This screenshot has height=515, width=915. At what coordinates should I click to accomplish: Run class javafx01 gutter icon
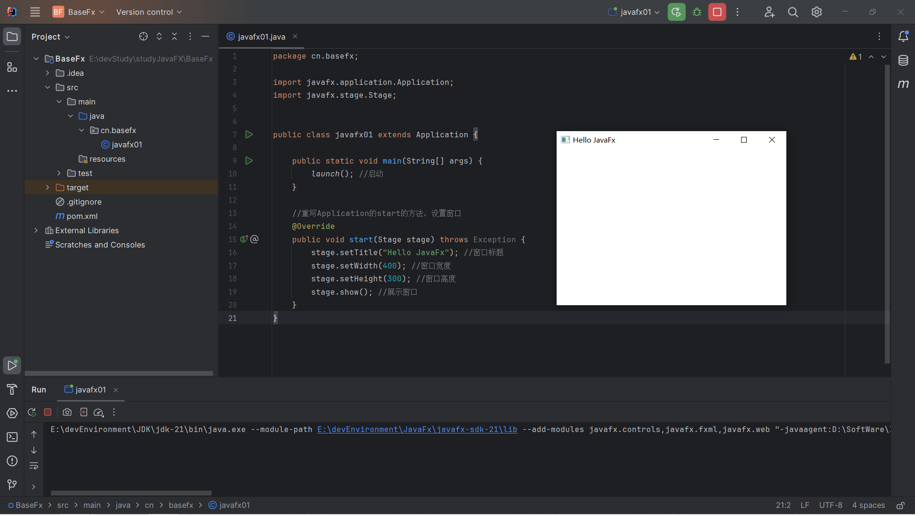coord(249,134)
